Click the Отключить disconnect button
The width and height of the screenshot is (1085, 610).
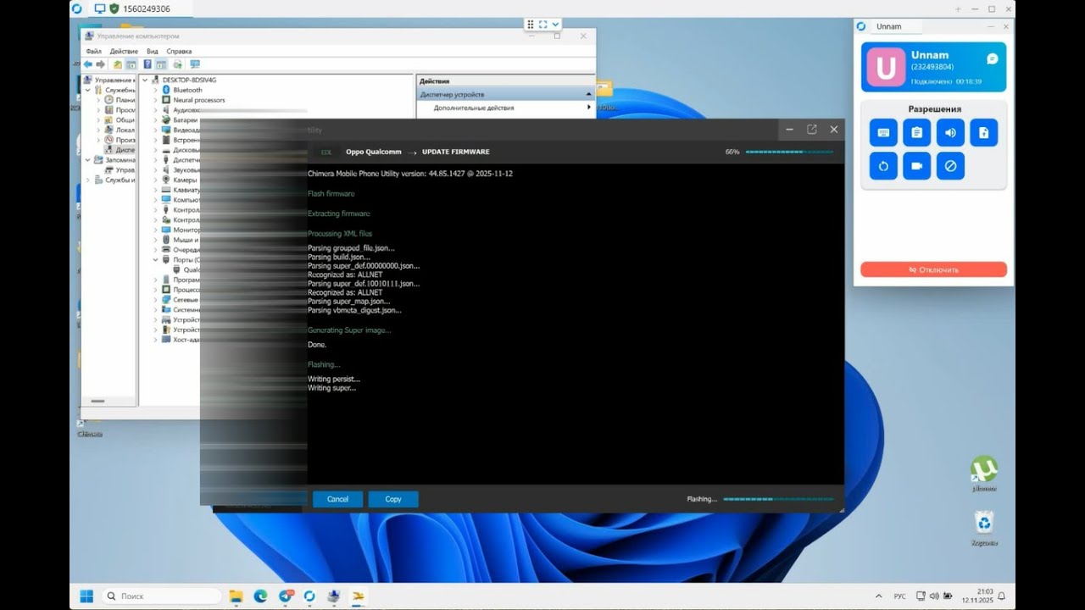point(933,269)
